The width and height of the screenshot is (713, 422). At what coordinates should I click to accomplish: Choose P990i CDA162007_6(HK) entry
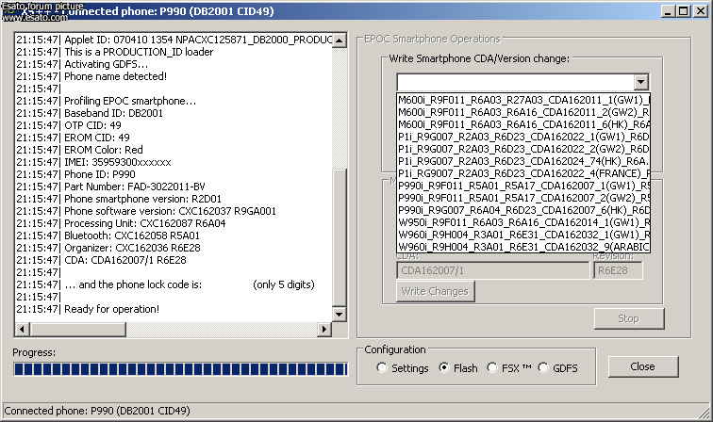point(523,210)
